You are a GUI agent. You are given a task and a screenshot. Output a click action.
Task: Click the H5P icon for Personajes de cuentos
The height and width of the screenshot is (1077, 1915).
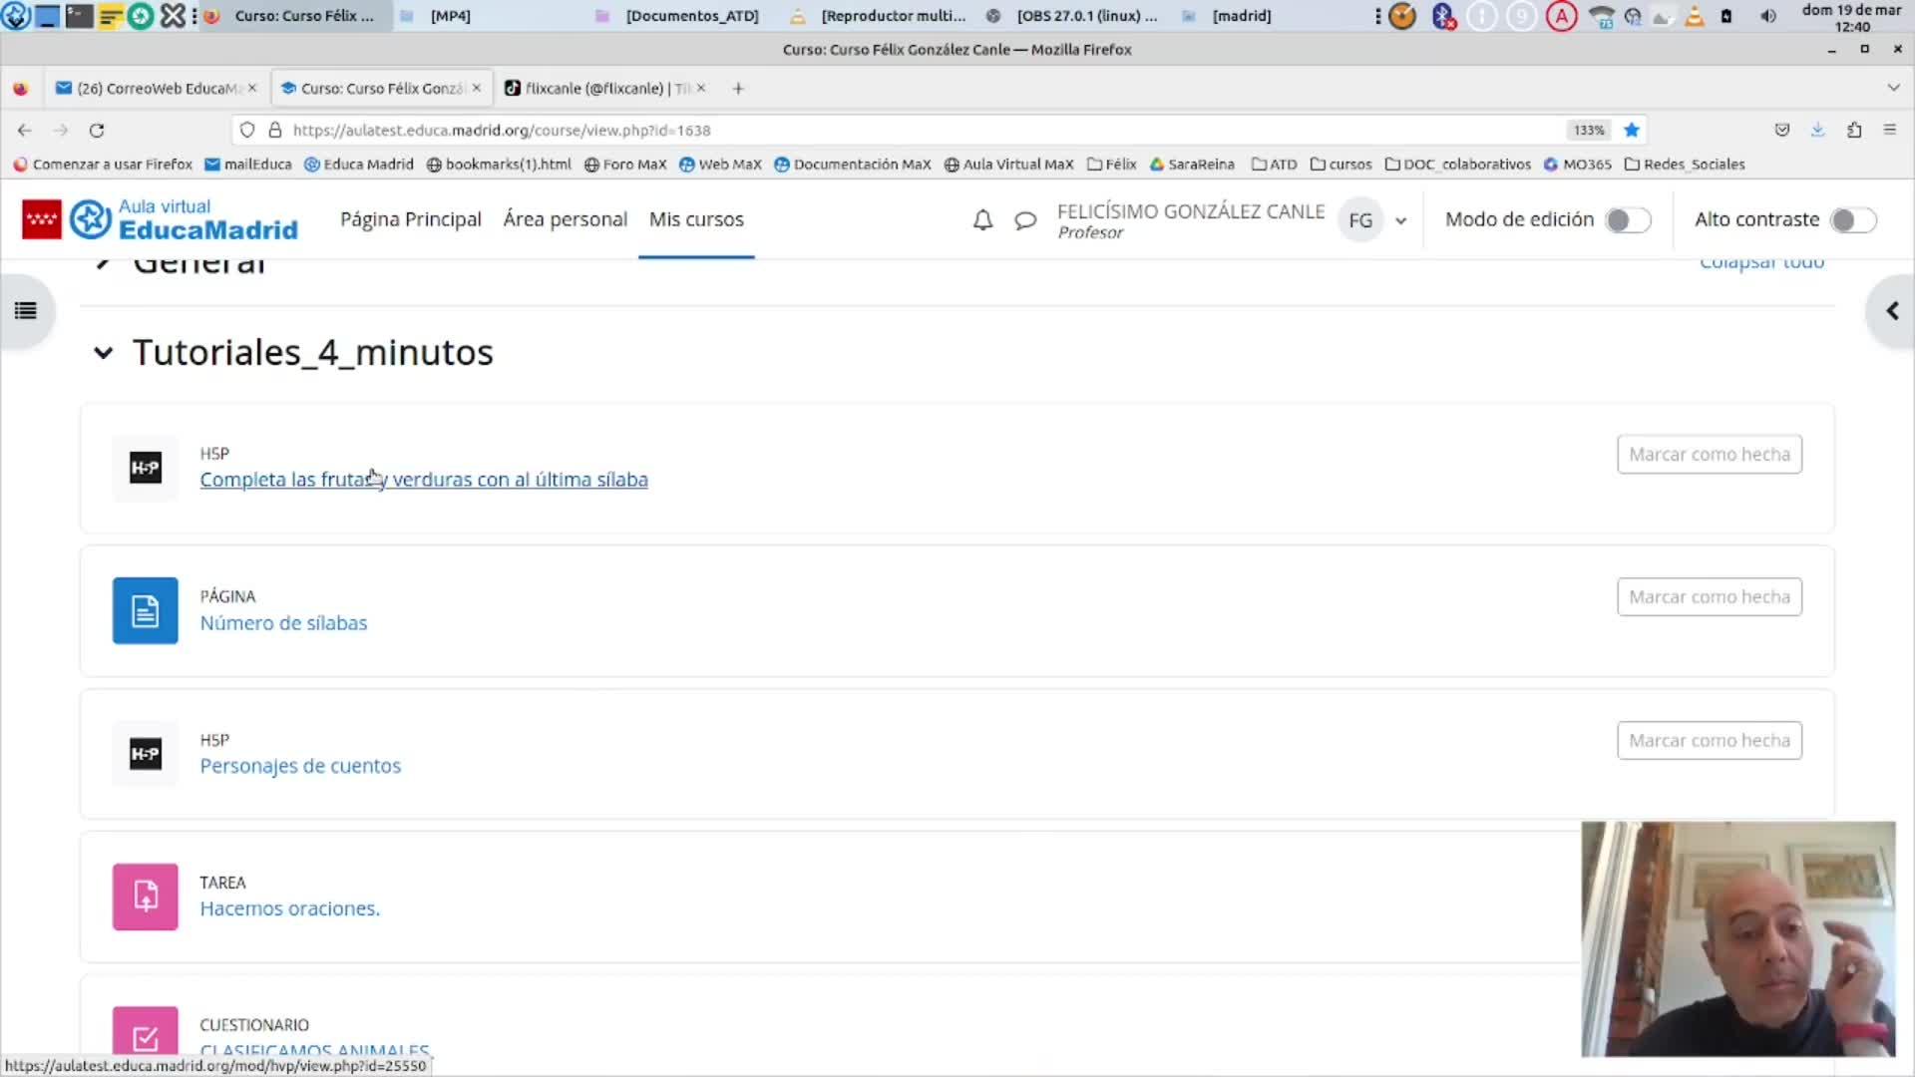[146, 754]
